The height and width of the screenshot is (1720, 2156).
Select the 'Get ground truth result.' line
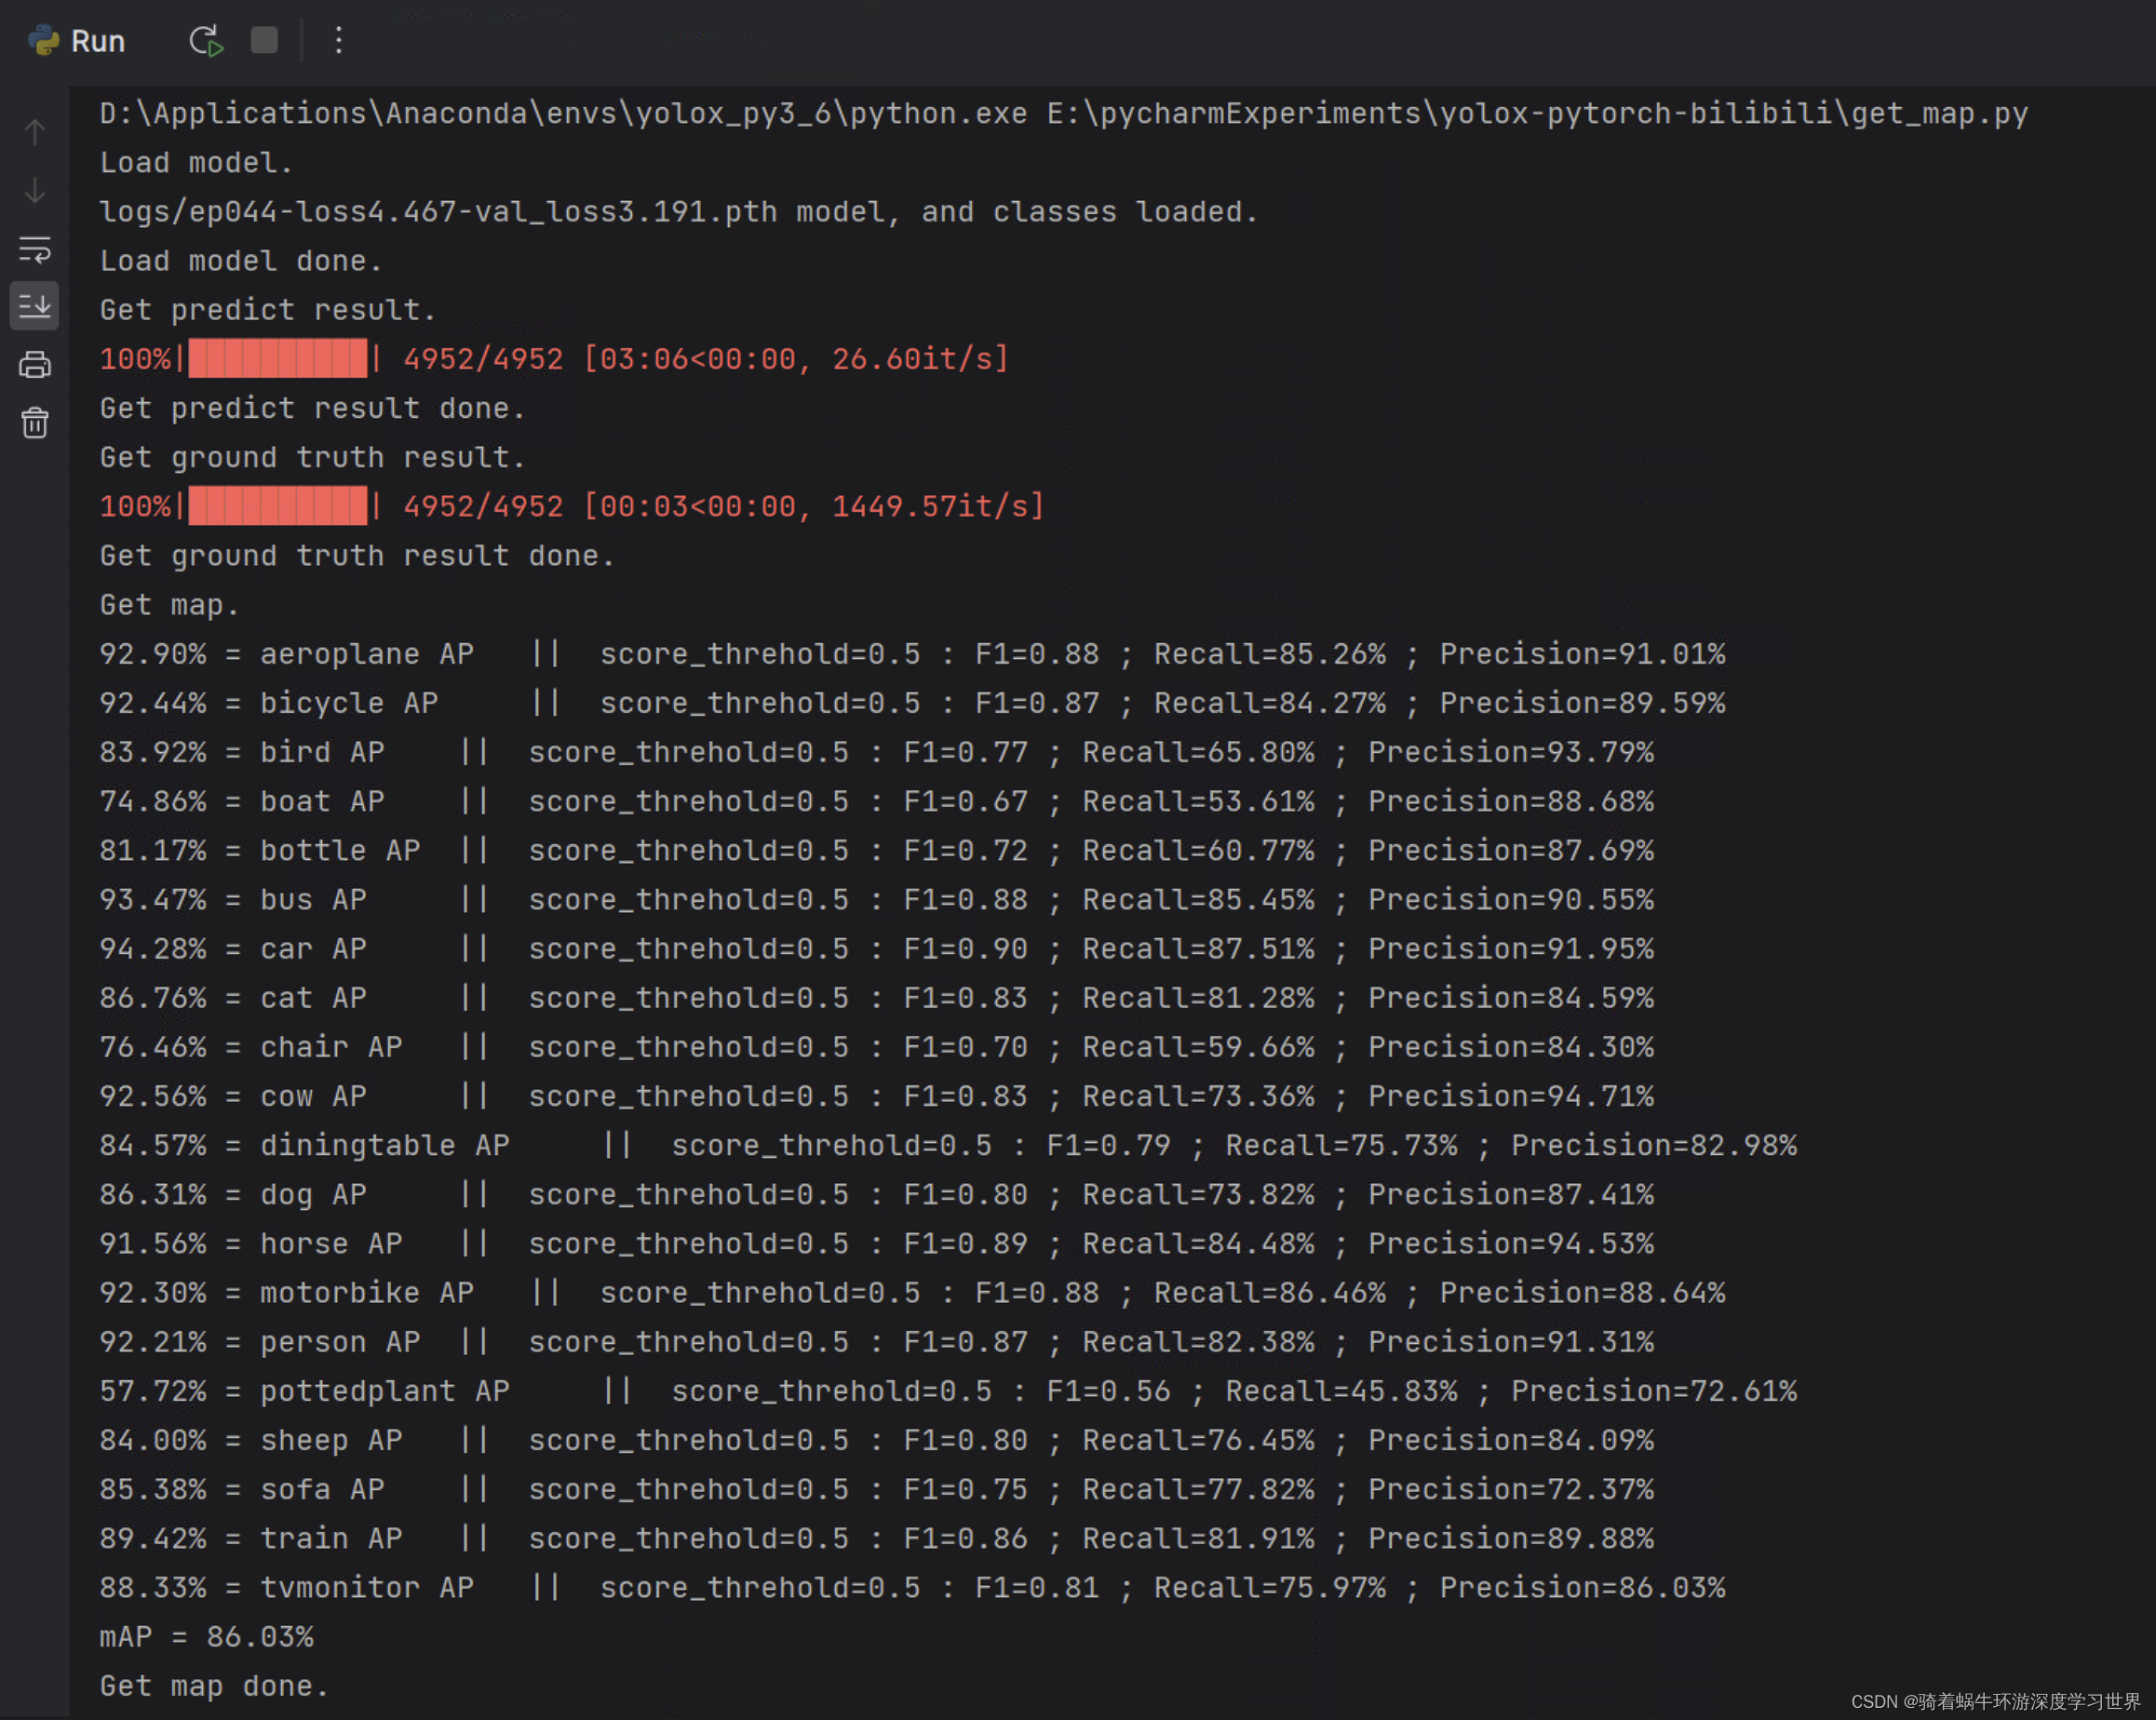pyautogui.click(x=313, y=457)
